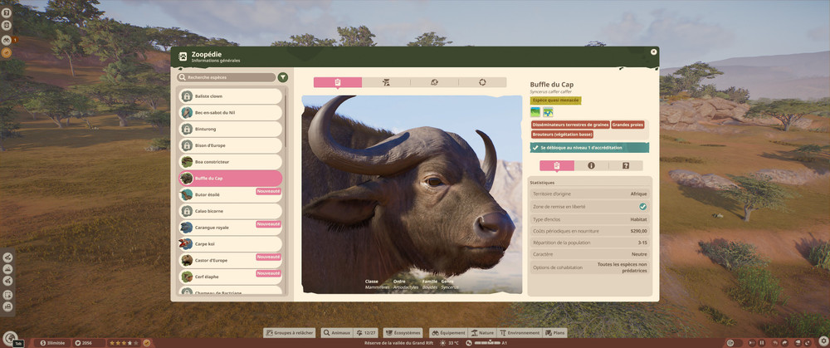Click the Espèce quasi menacée status label
This screenshot has height=348, width=830.
tap(556, 100)
